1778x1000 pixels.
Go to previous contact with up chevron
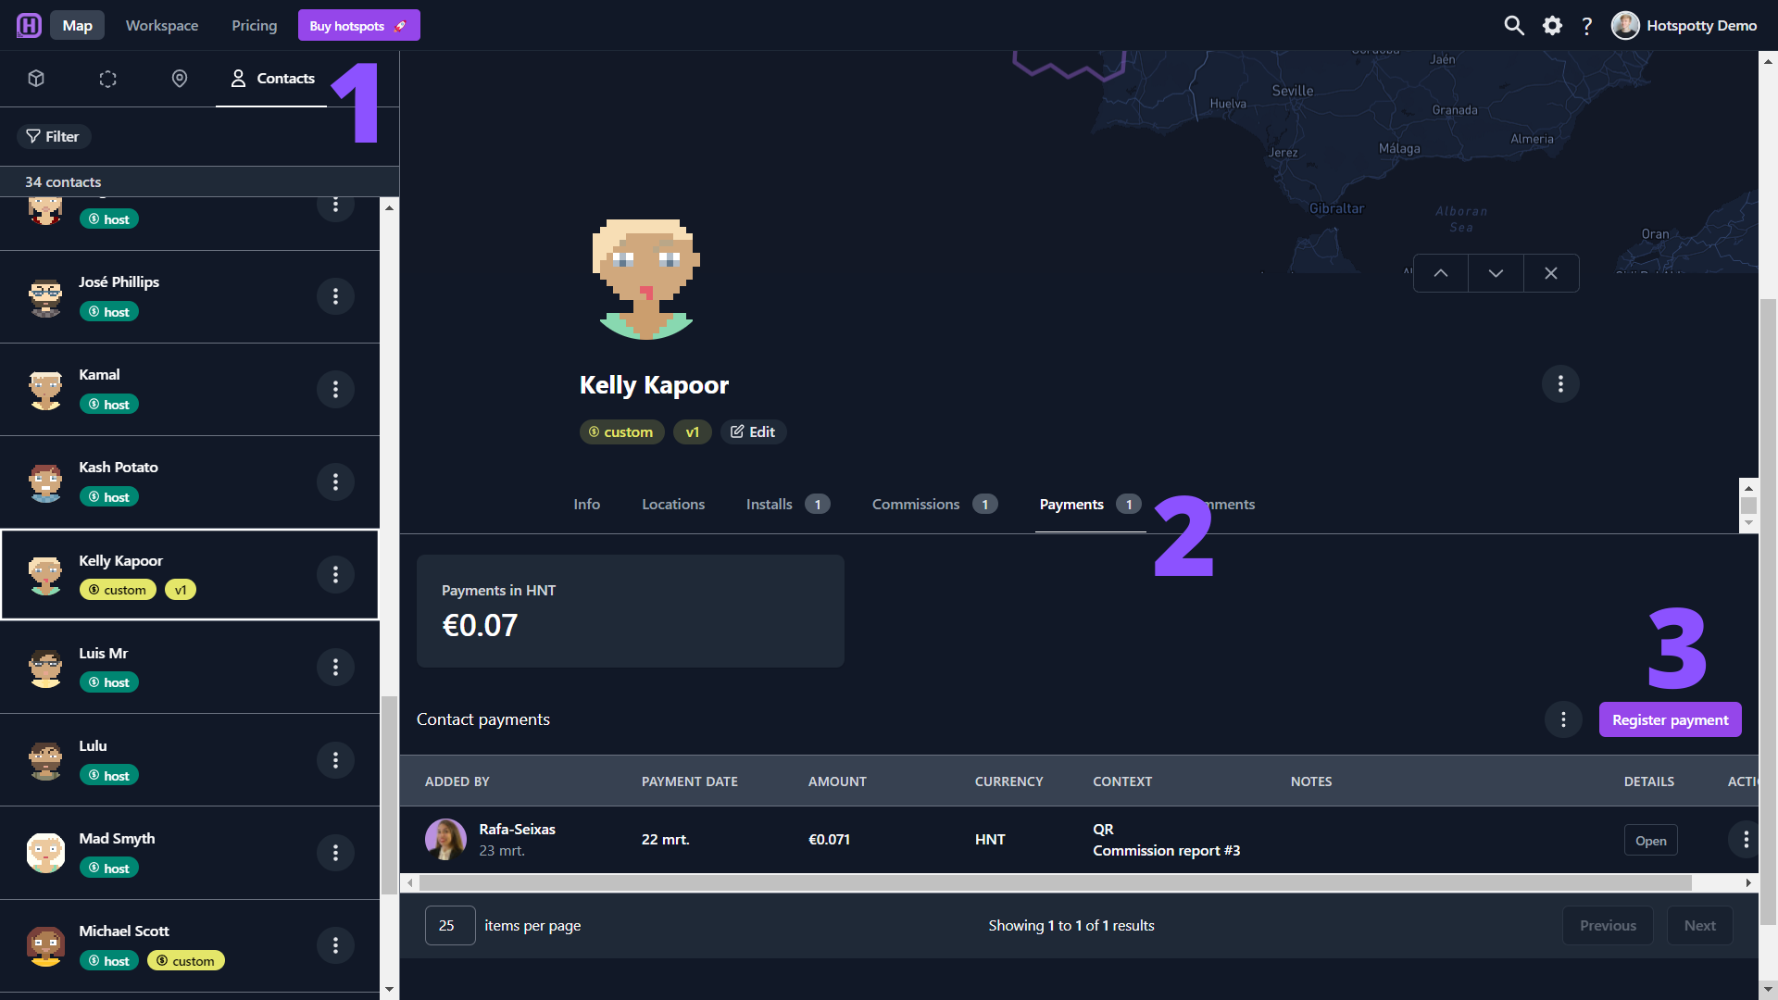coord(1441,273)
